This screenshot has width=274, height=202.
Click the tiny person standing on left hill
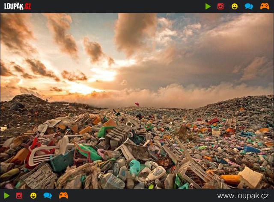tap(47, 101)
